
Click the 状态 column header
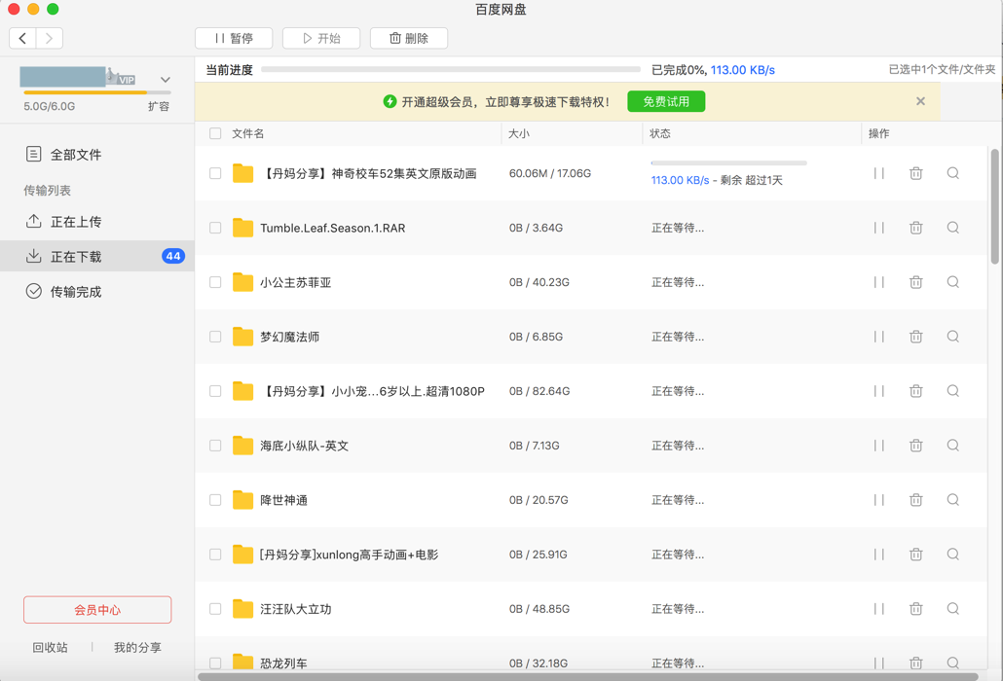coord(660,133)
